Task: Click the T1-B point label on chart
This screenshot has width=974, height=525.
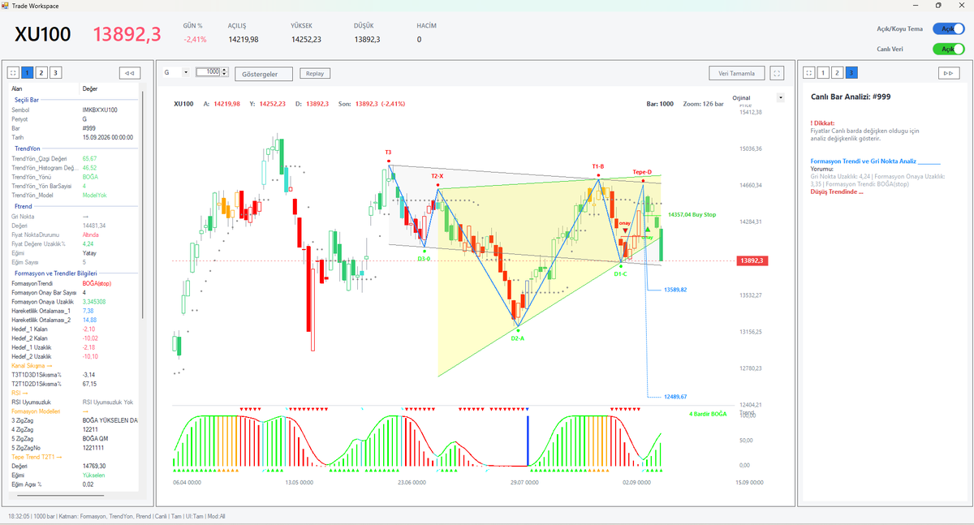Action: pos(598,166)
